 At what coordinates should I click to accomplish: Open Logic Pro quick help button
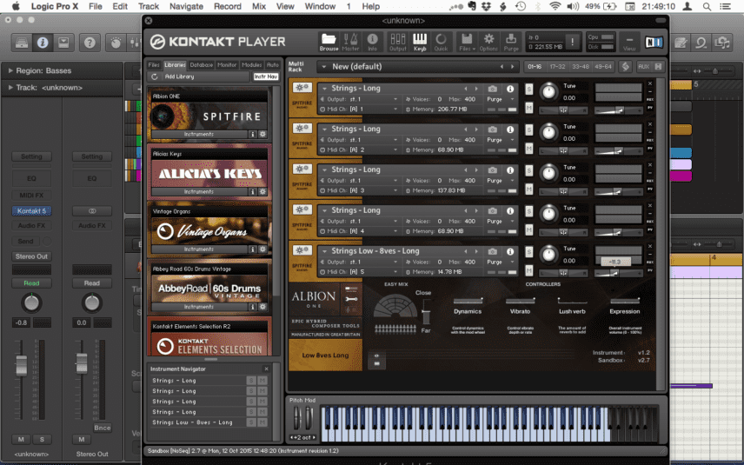90,43
